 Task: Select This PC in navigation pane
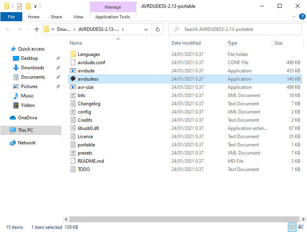click(x=31, y=130)
